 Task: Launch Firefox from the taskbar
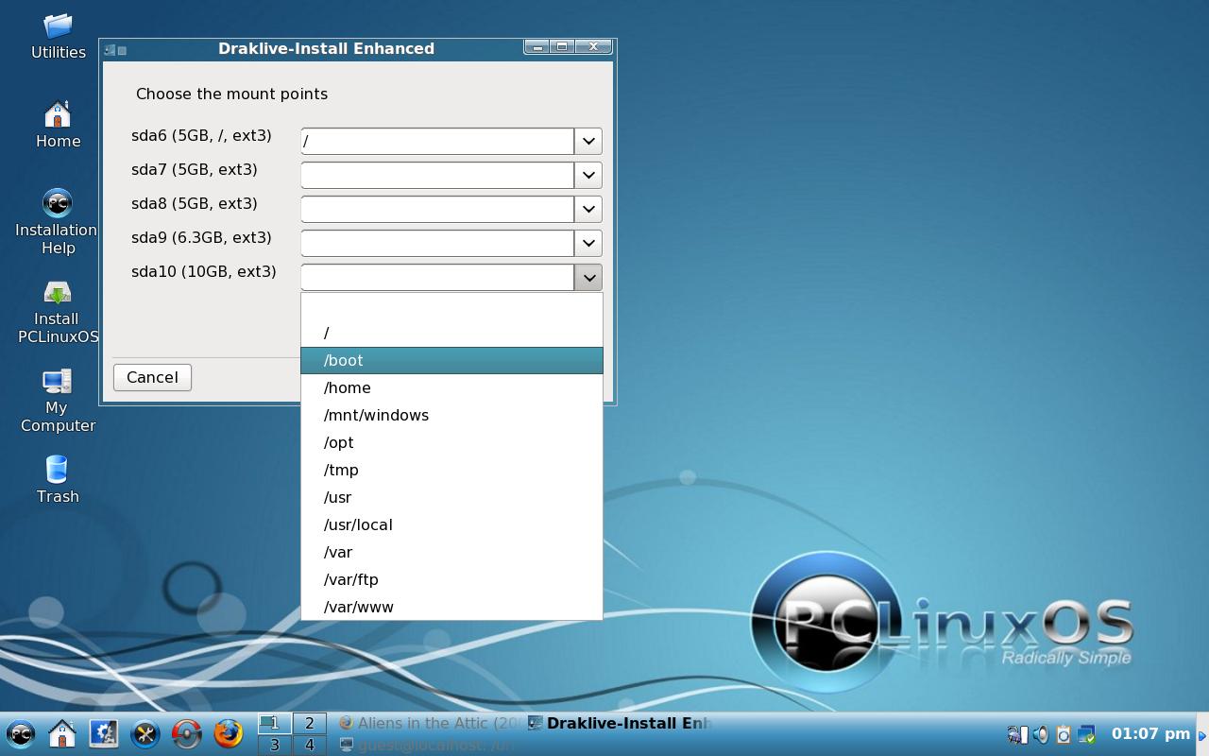[229, 733]
